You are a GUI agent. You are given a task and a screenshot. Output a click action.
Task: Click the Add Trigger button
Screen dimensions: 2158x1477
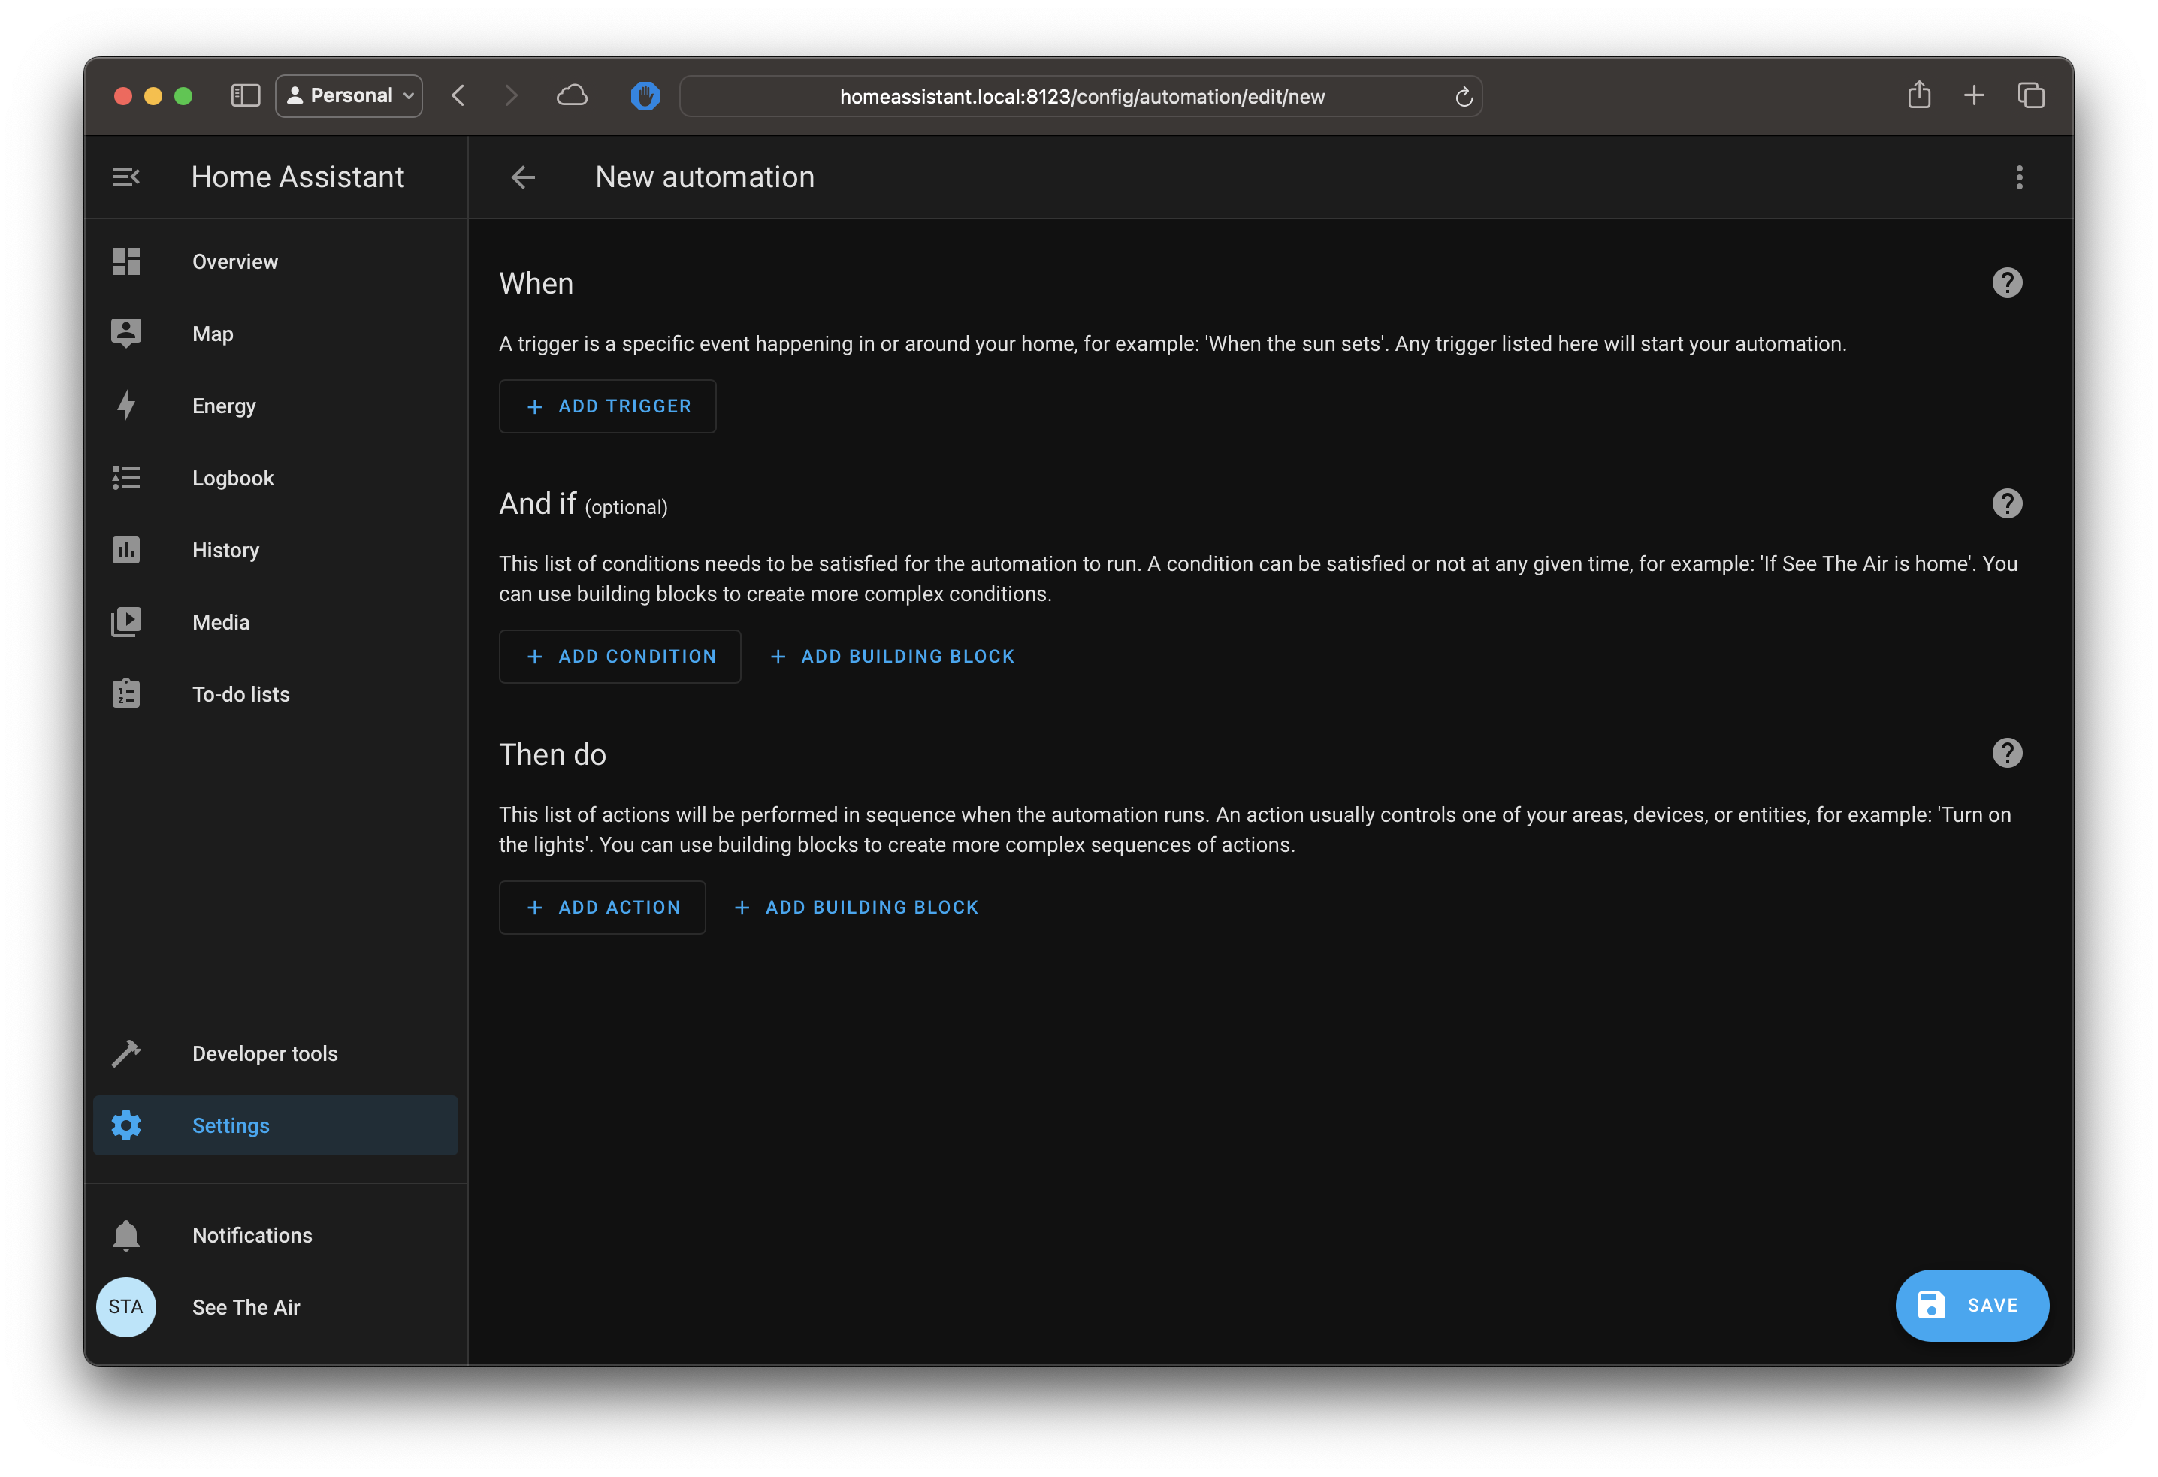pyautogui.click(x=607, y=406)
